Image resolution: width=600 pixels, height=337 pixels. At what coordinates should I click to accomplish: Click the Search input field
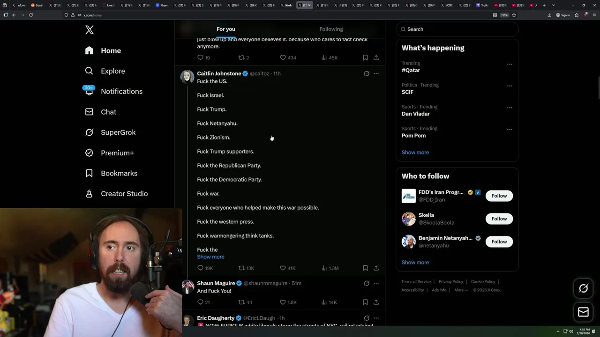point(457,29)
